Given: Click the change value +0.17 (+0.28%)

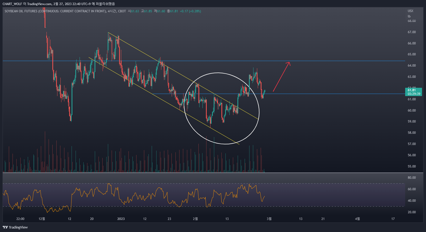Looking at the screenshot, I should pos(190,11).
